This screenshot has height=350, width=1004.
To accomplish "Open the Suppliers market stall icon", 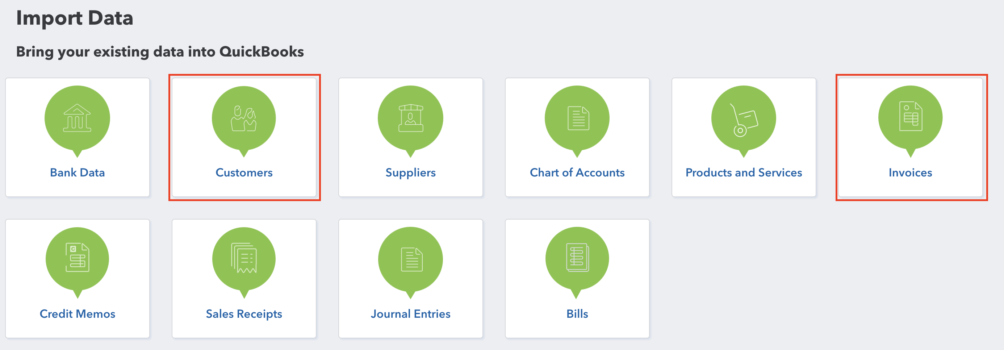I will click(x=410, y=118).
